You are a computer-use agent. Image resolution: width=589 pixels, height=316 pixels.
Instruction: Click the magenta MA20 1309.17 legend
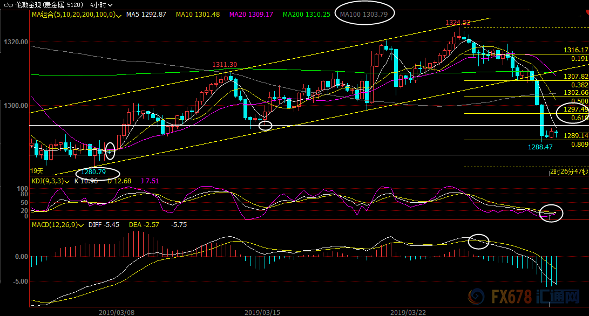point(251,14)
